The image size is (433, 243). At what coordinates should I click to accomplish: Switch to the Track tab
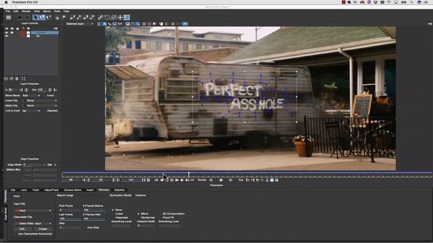point(36,190)
